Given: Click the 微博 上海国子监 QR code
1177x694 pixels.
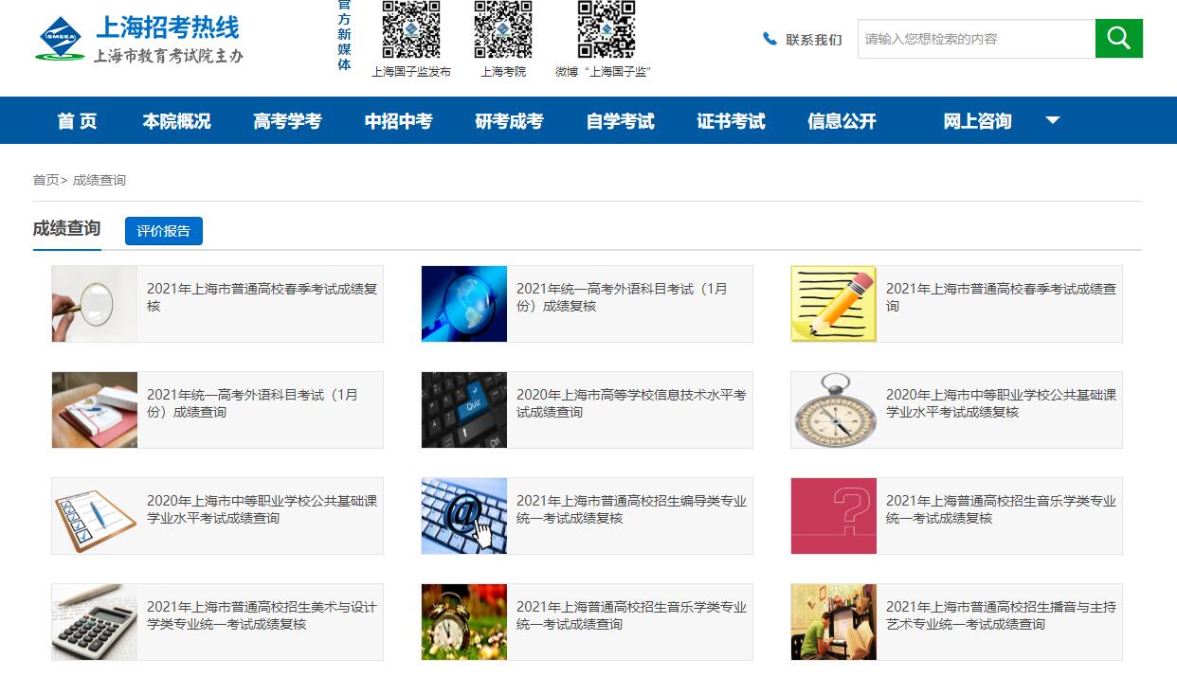Looking at the screenshot, I should 607,29.
